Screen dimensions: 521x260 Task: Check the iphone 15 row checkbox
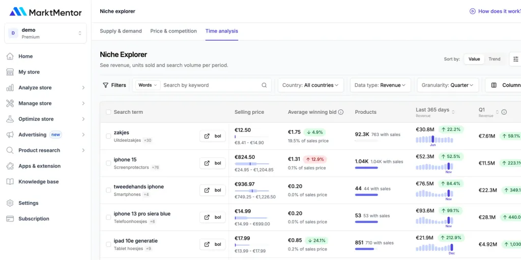108,163
